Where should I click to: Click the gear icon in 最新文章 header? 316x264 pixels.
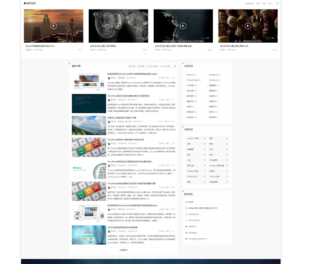click(175, 66)
